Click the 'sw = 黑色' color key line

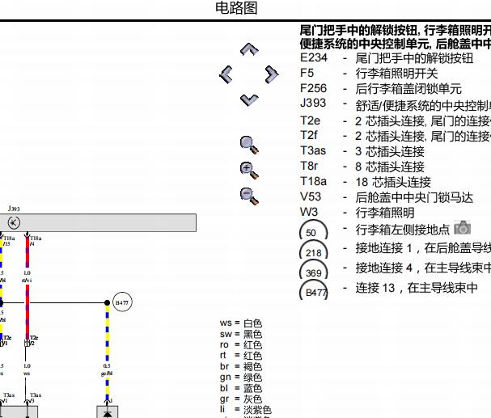tap(241, 334)
